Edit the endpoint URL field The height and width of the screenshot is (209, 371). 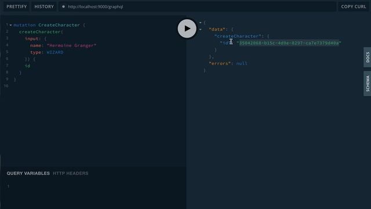197,6
